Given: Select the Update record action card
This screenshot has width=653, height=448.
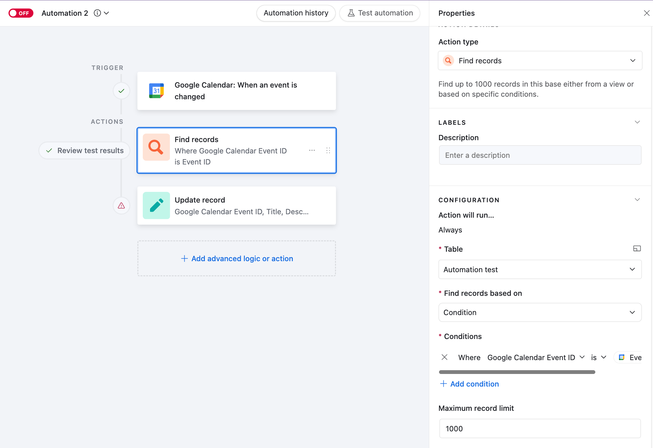Looking at the screenshot, I should coord(237,205).
